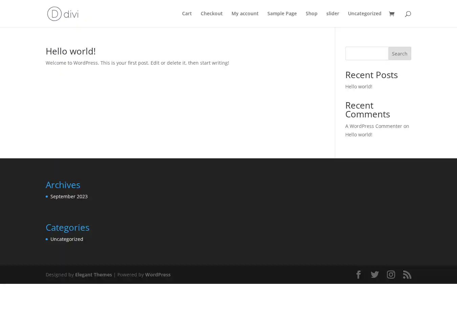Viewport: 457px width, 318px height.
Task: Open the Twitter footer icon
Action: (x=375, y=275)
